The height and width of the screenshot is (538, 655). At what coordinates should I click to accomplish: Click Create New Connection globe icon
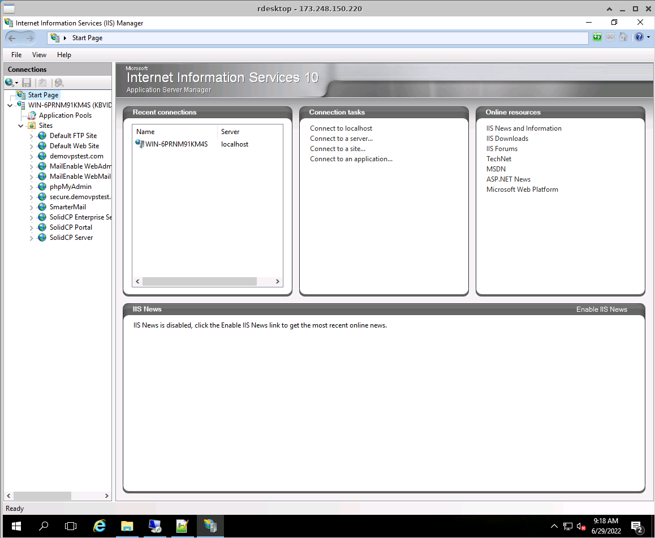coord(9,82)
